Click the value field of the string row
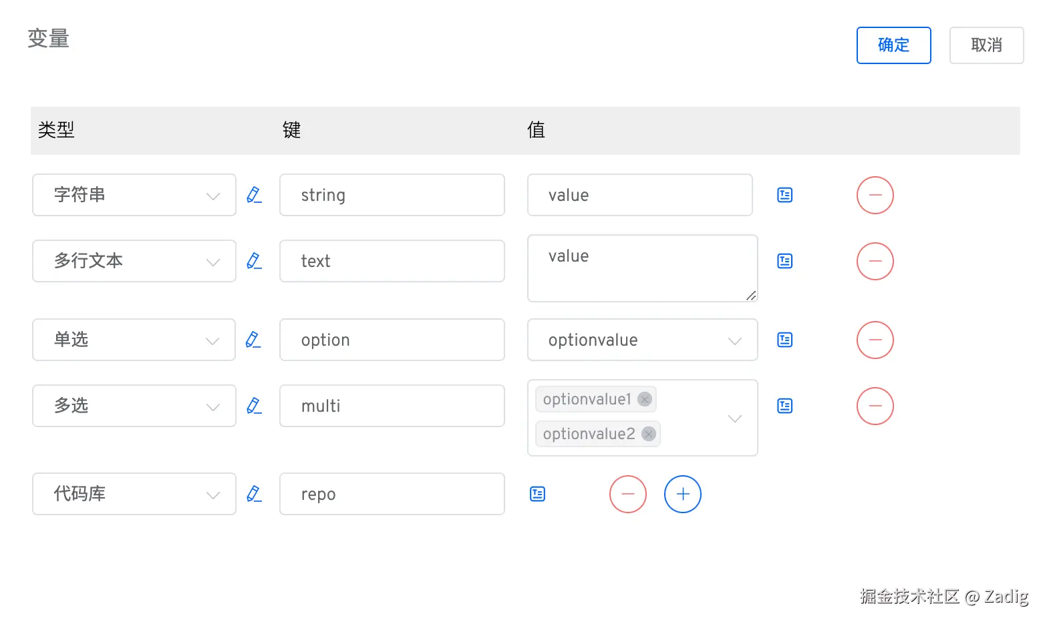Viewport: 1045px width, 624px height. click(640, 195)
